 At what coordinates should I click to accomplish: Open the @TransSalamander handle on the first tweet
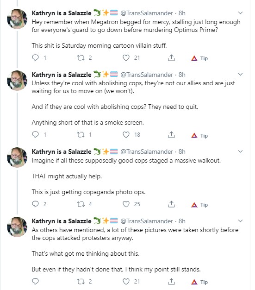[x=147, y=13]
